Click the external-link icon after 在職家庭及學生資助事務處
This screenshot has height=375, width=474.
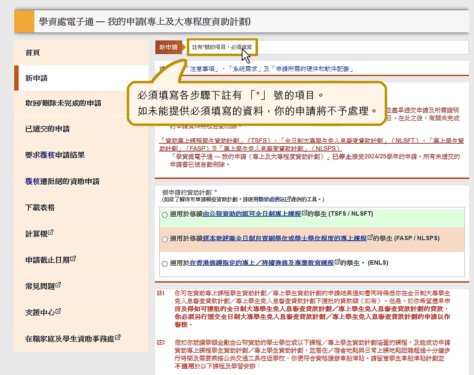118,337
